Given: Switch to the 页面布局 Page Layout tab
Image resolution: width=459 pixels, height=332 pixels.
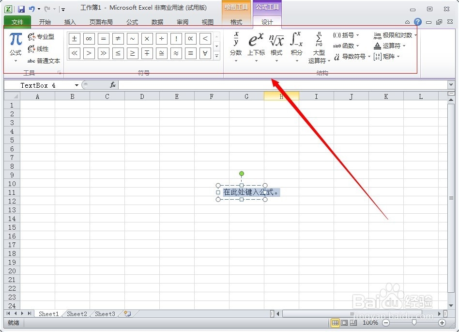Looking at the screenshot, I should [x=101, y=22].
